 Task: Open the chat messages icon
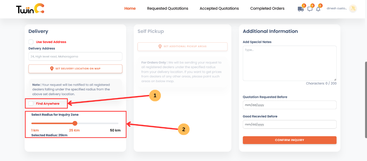pyautogui.click(x=310, y=9)
